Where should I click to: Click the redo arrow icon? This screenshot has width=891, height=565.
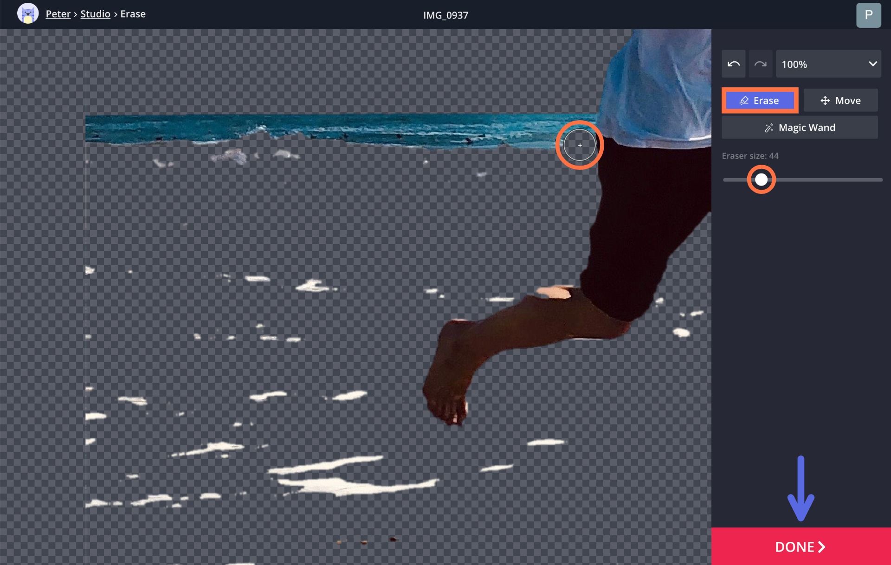760,64
